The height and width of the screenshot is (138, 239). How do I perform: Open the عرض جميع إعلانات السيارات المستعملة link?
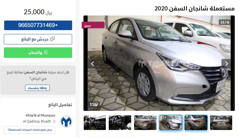(30, 130)
